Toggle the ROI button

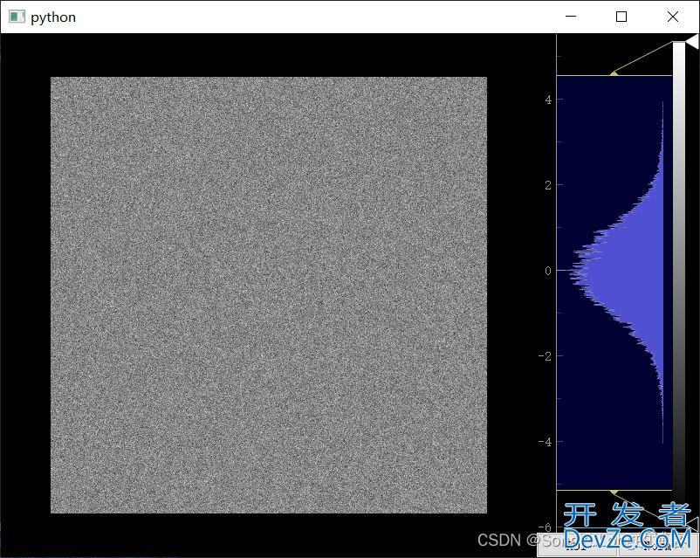(577, 545)
